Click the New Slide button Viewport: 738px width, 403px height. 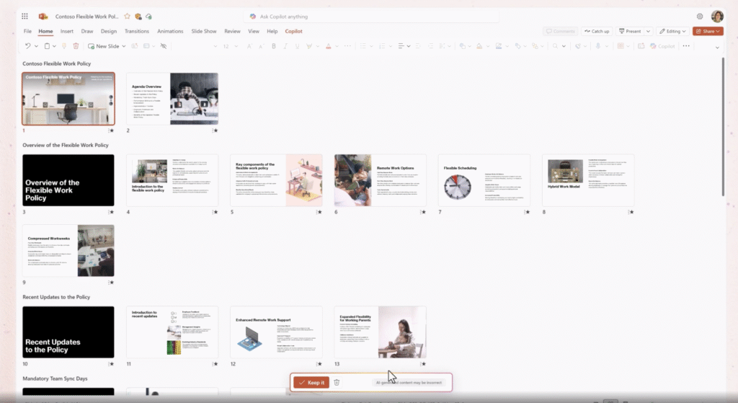104,46
